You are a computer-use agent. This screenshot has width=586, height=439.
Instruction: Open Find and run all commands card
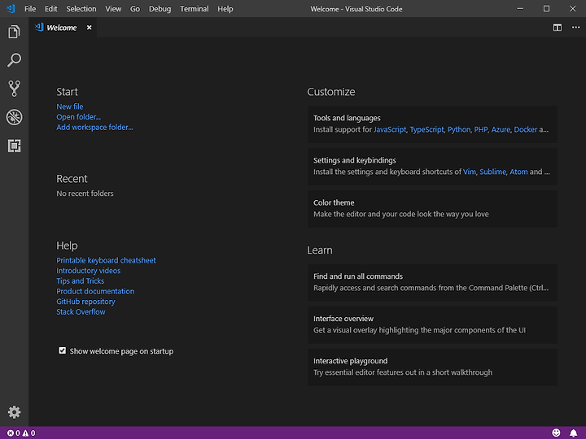tap(432, 282)
